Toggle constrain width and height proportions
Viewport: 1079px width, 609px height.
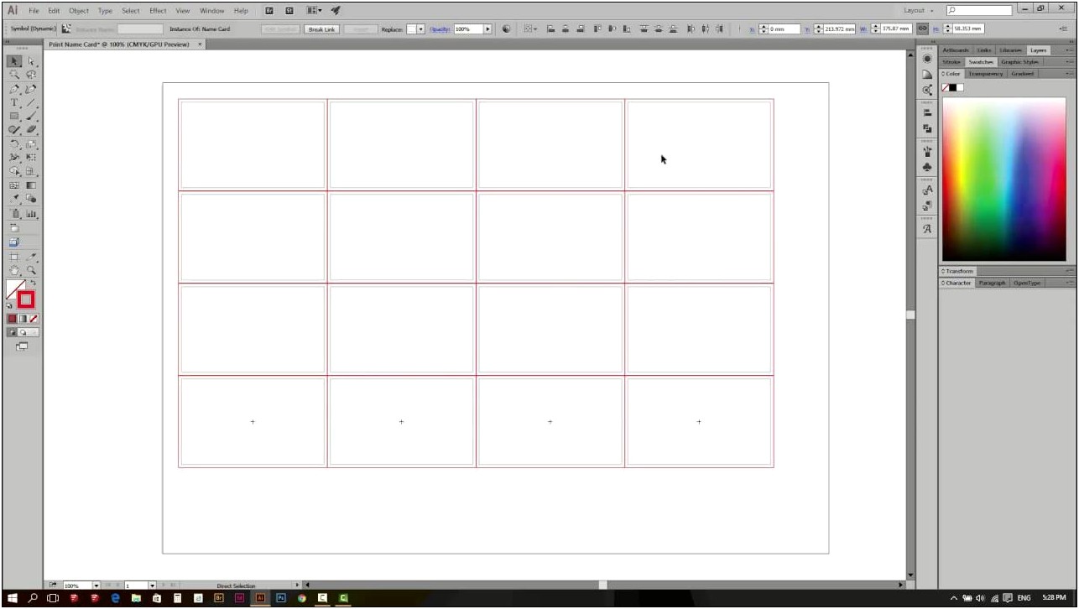point(922,29)
